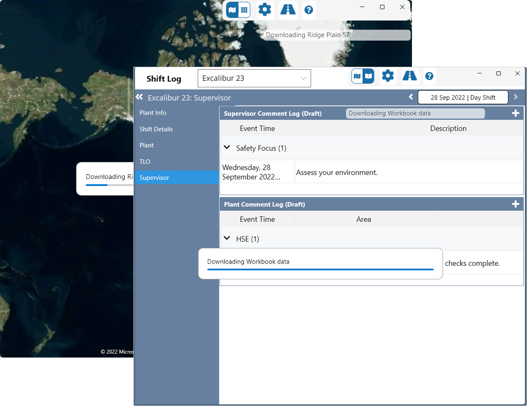This screenshot has height=406, width=527.
Task: Switch to the TLO section
Action: point(145,162)
